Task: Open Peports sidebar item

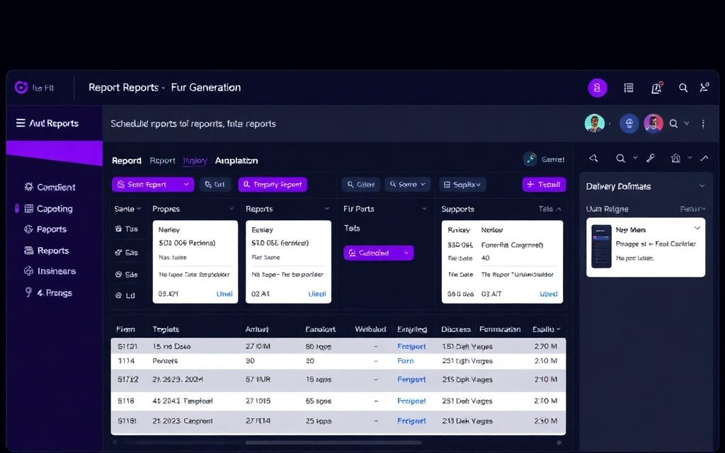Action: coord(45,229)
